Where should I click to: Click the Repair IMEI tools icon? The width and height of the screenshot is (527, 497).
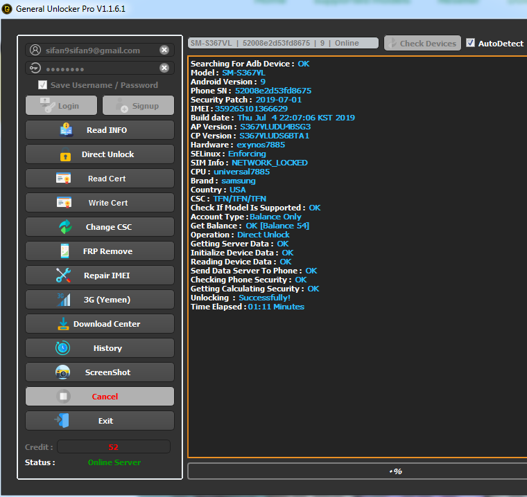click(x=64, y=275)
